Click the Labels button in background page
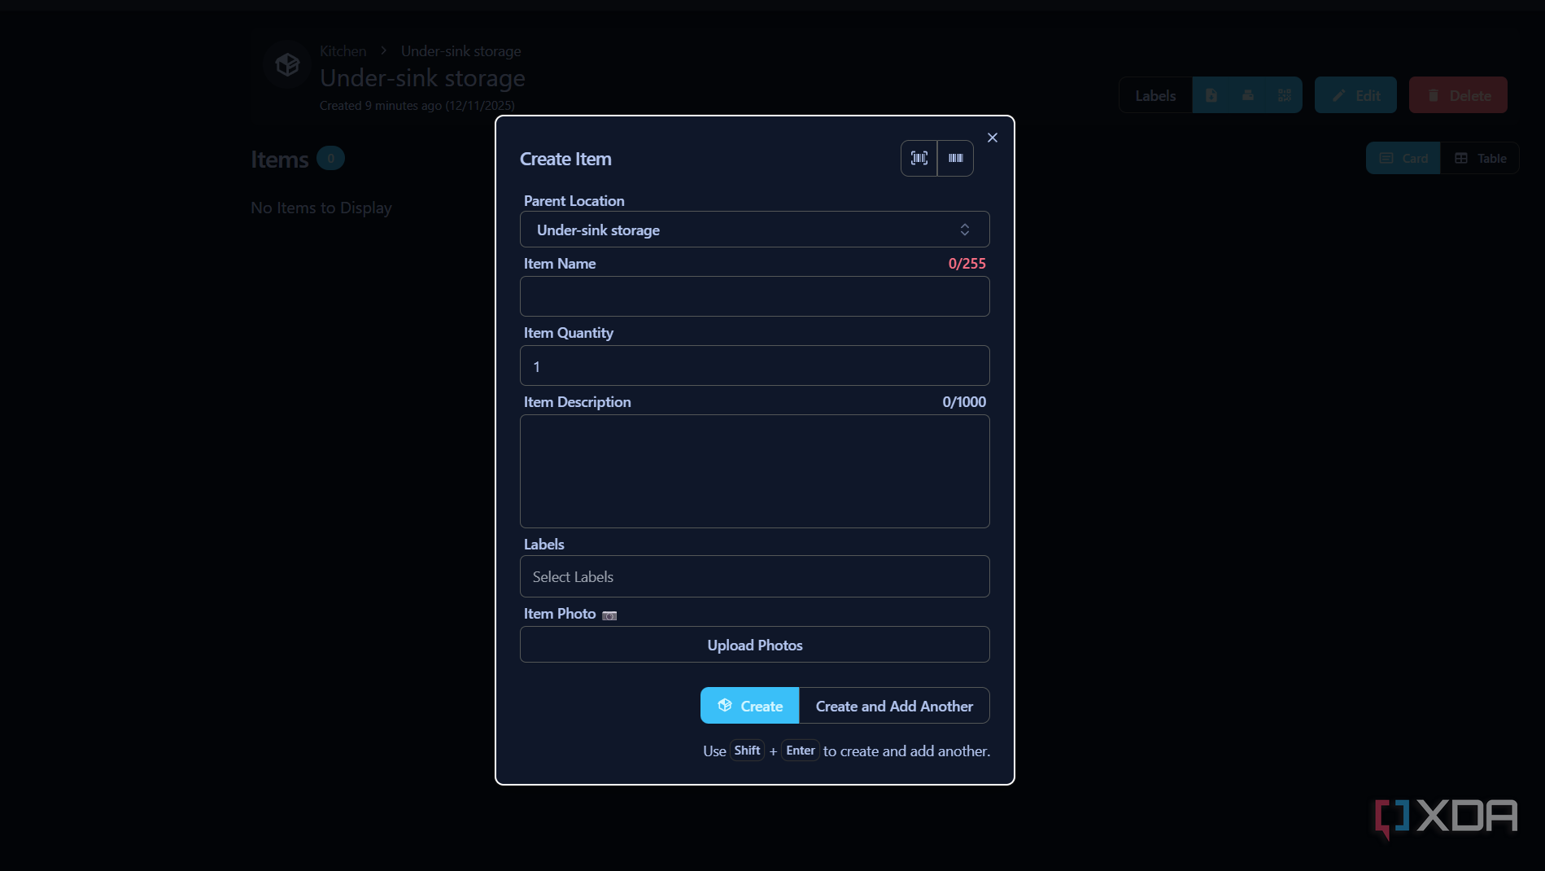This screenshot has width=1545, height=871. [x=1155, y=95]
